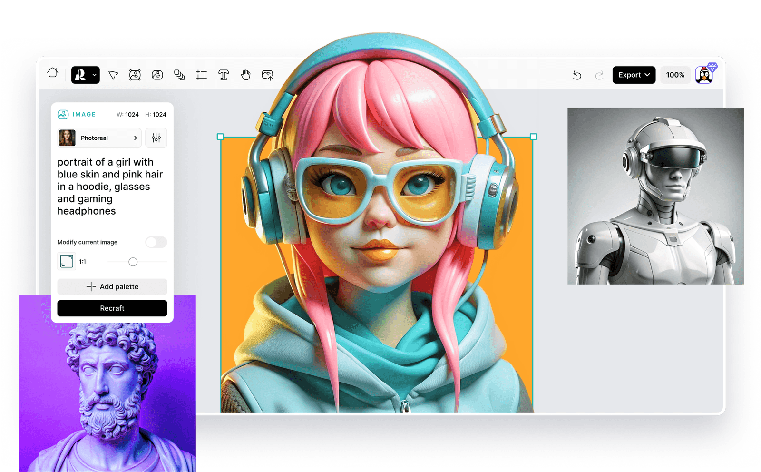Open the Export dropdown menu
761x472 pixels.
[x=634, y=75]
